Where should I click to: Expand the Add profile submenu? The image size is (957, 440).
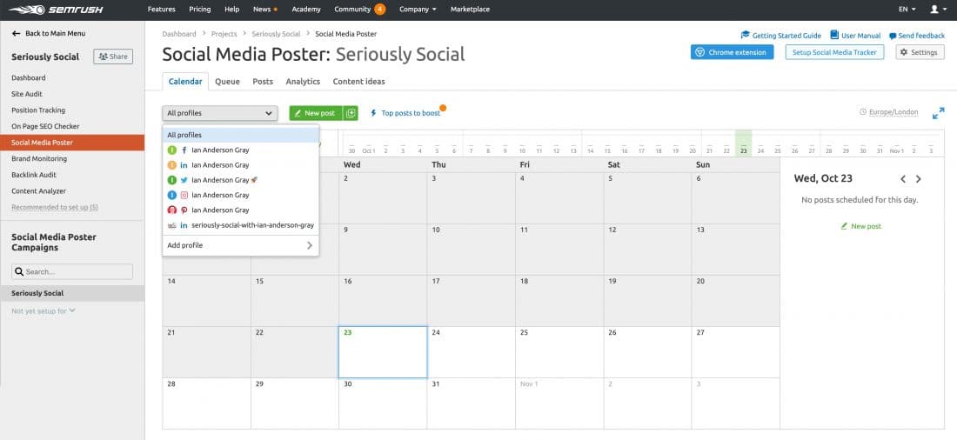tap(240, 245)
